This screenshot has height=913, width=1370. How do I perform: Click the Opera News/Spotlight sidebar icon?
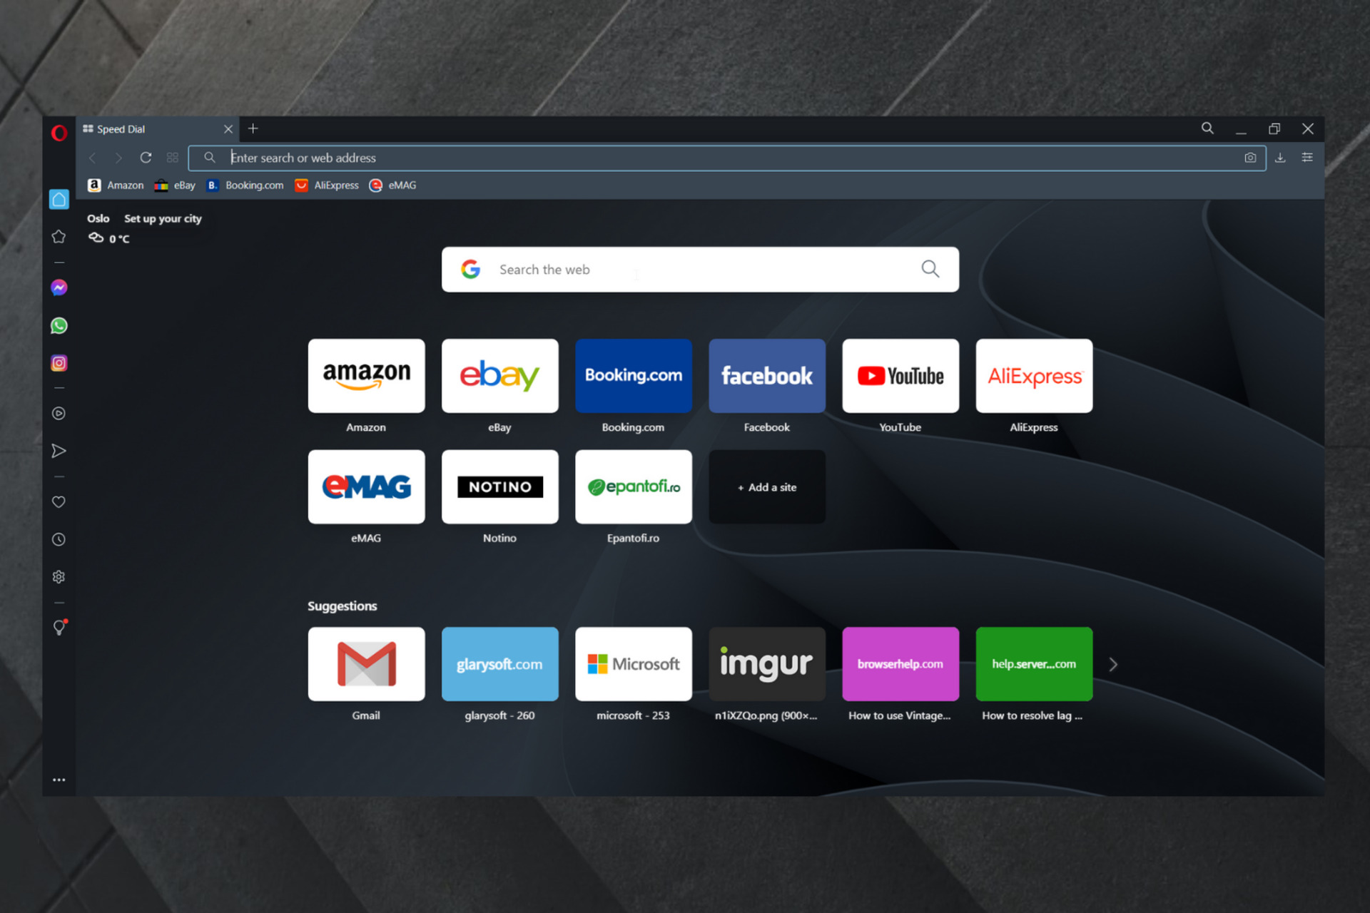[58, 628]
